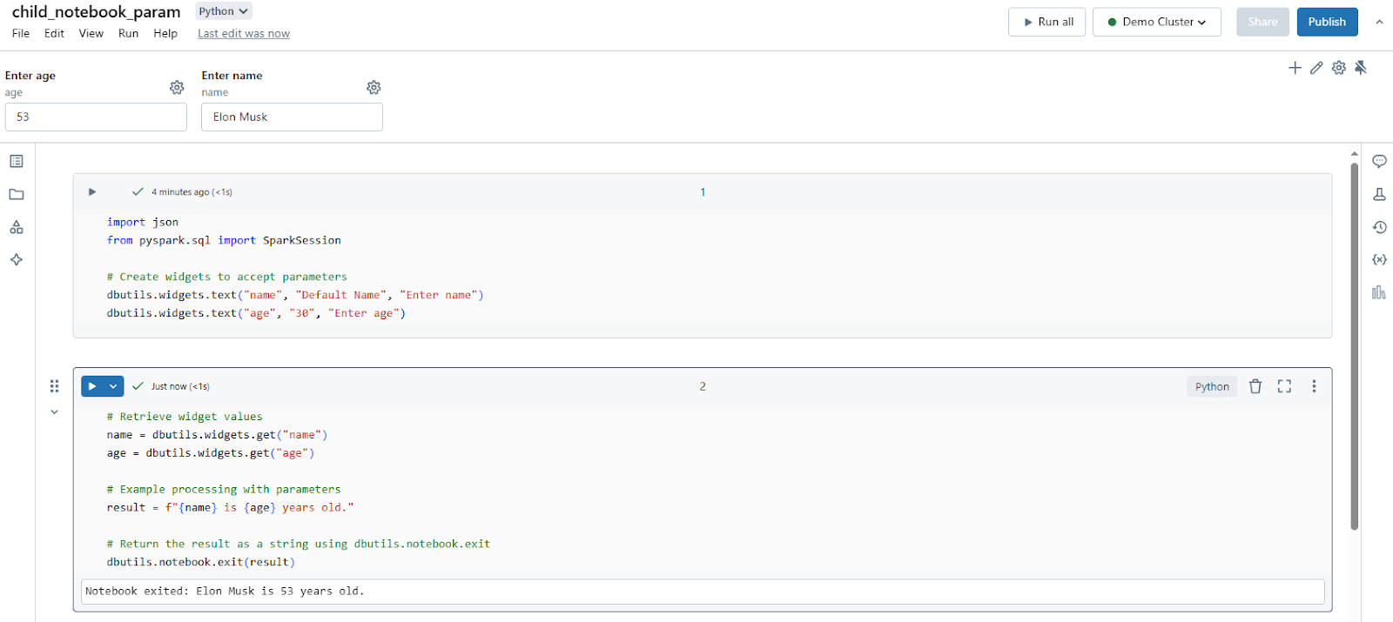1393x622 pixels.
Task: Run cell 1 with its play arrow
Action: (x=92, y=192)
